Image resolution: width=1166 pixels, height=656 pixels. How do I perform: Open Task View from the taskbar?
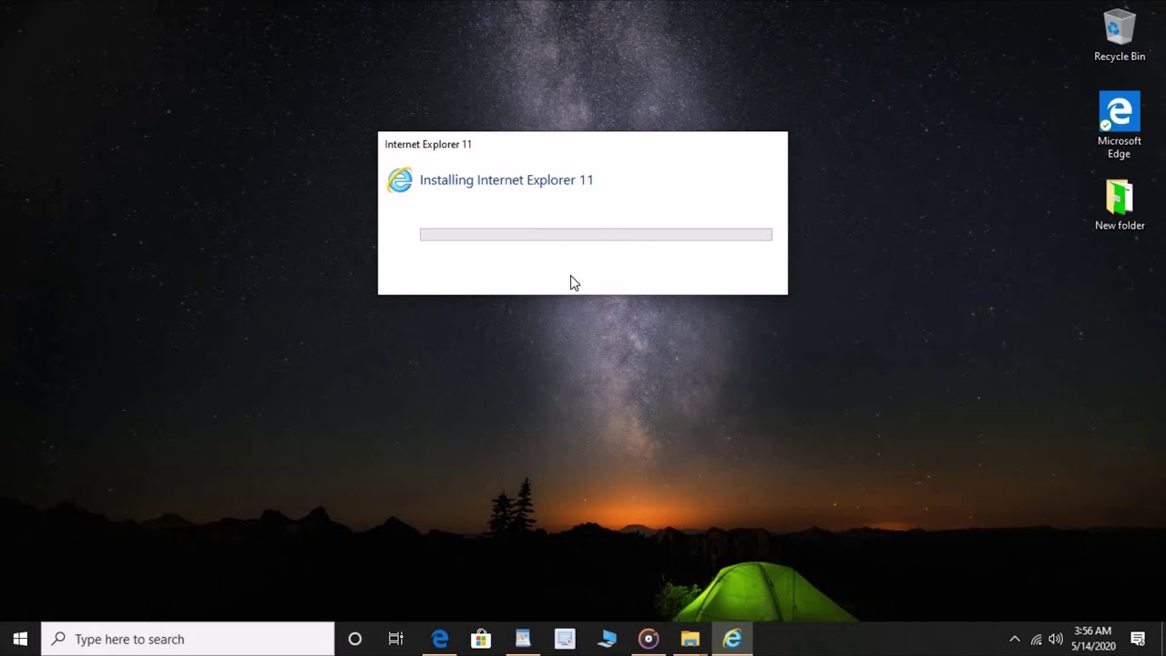coord(395,639)
